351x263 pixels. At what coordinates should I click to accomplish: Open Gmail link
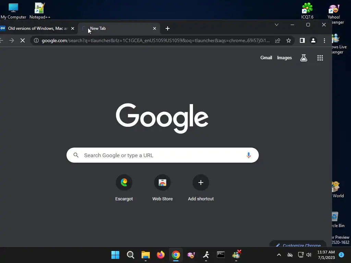click(266, 58)
